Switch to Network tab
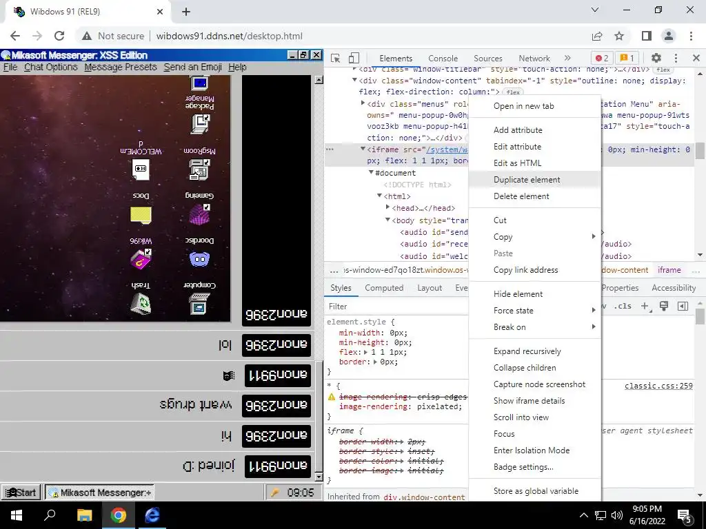 [x=534, y=58]
